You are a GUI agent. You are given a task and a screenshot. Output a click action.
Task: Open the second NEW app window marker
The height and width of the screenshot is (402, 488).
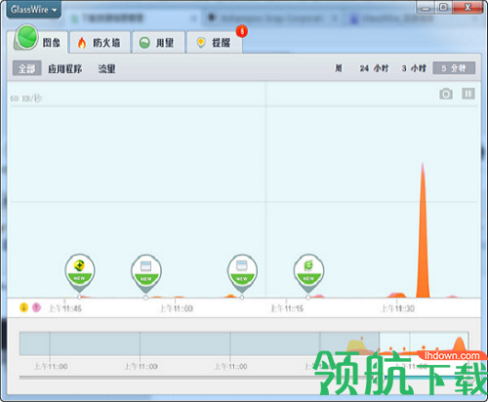pyautogui.click(x=146, y=273)
